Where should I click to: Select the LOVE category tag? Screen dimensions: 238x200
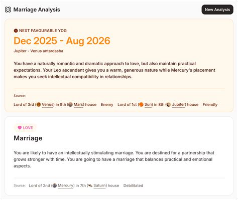point(25,128)
